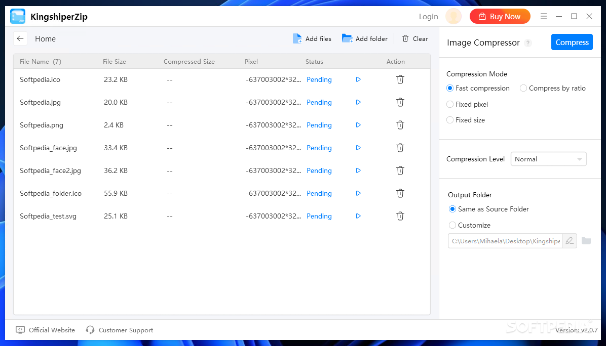Open Customer Support link
This screenshot has height=346, width=606.
(120, 330)
